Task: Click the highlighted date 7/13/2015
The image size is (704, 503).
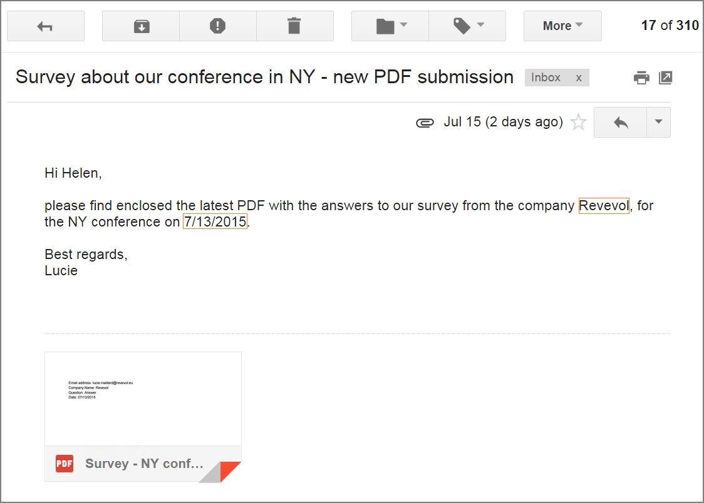Action: [215, 222]
